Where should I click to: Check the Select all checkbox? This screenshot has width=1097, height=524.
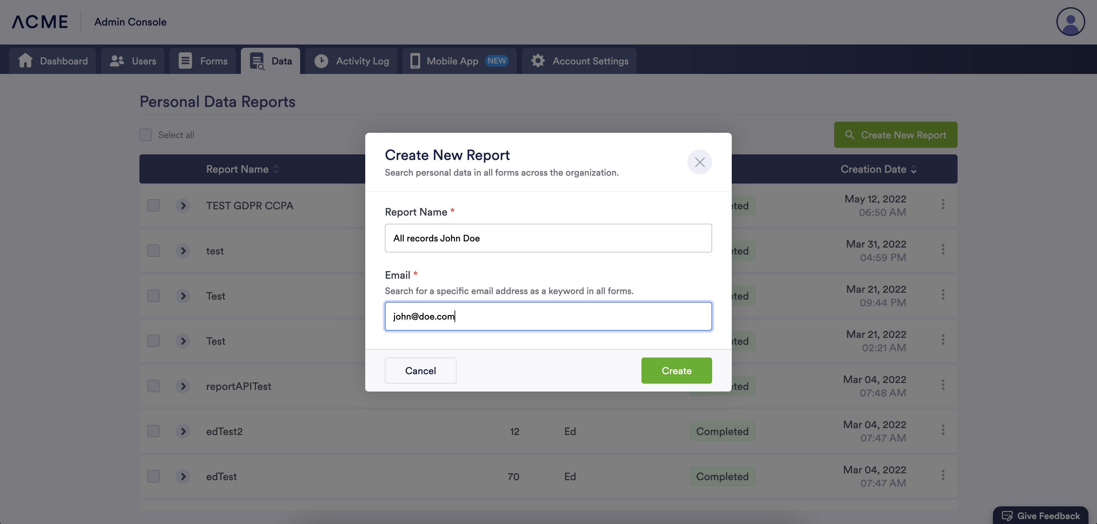point(146,135)
